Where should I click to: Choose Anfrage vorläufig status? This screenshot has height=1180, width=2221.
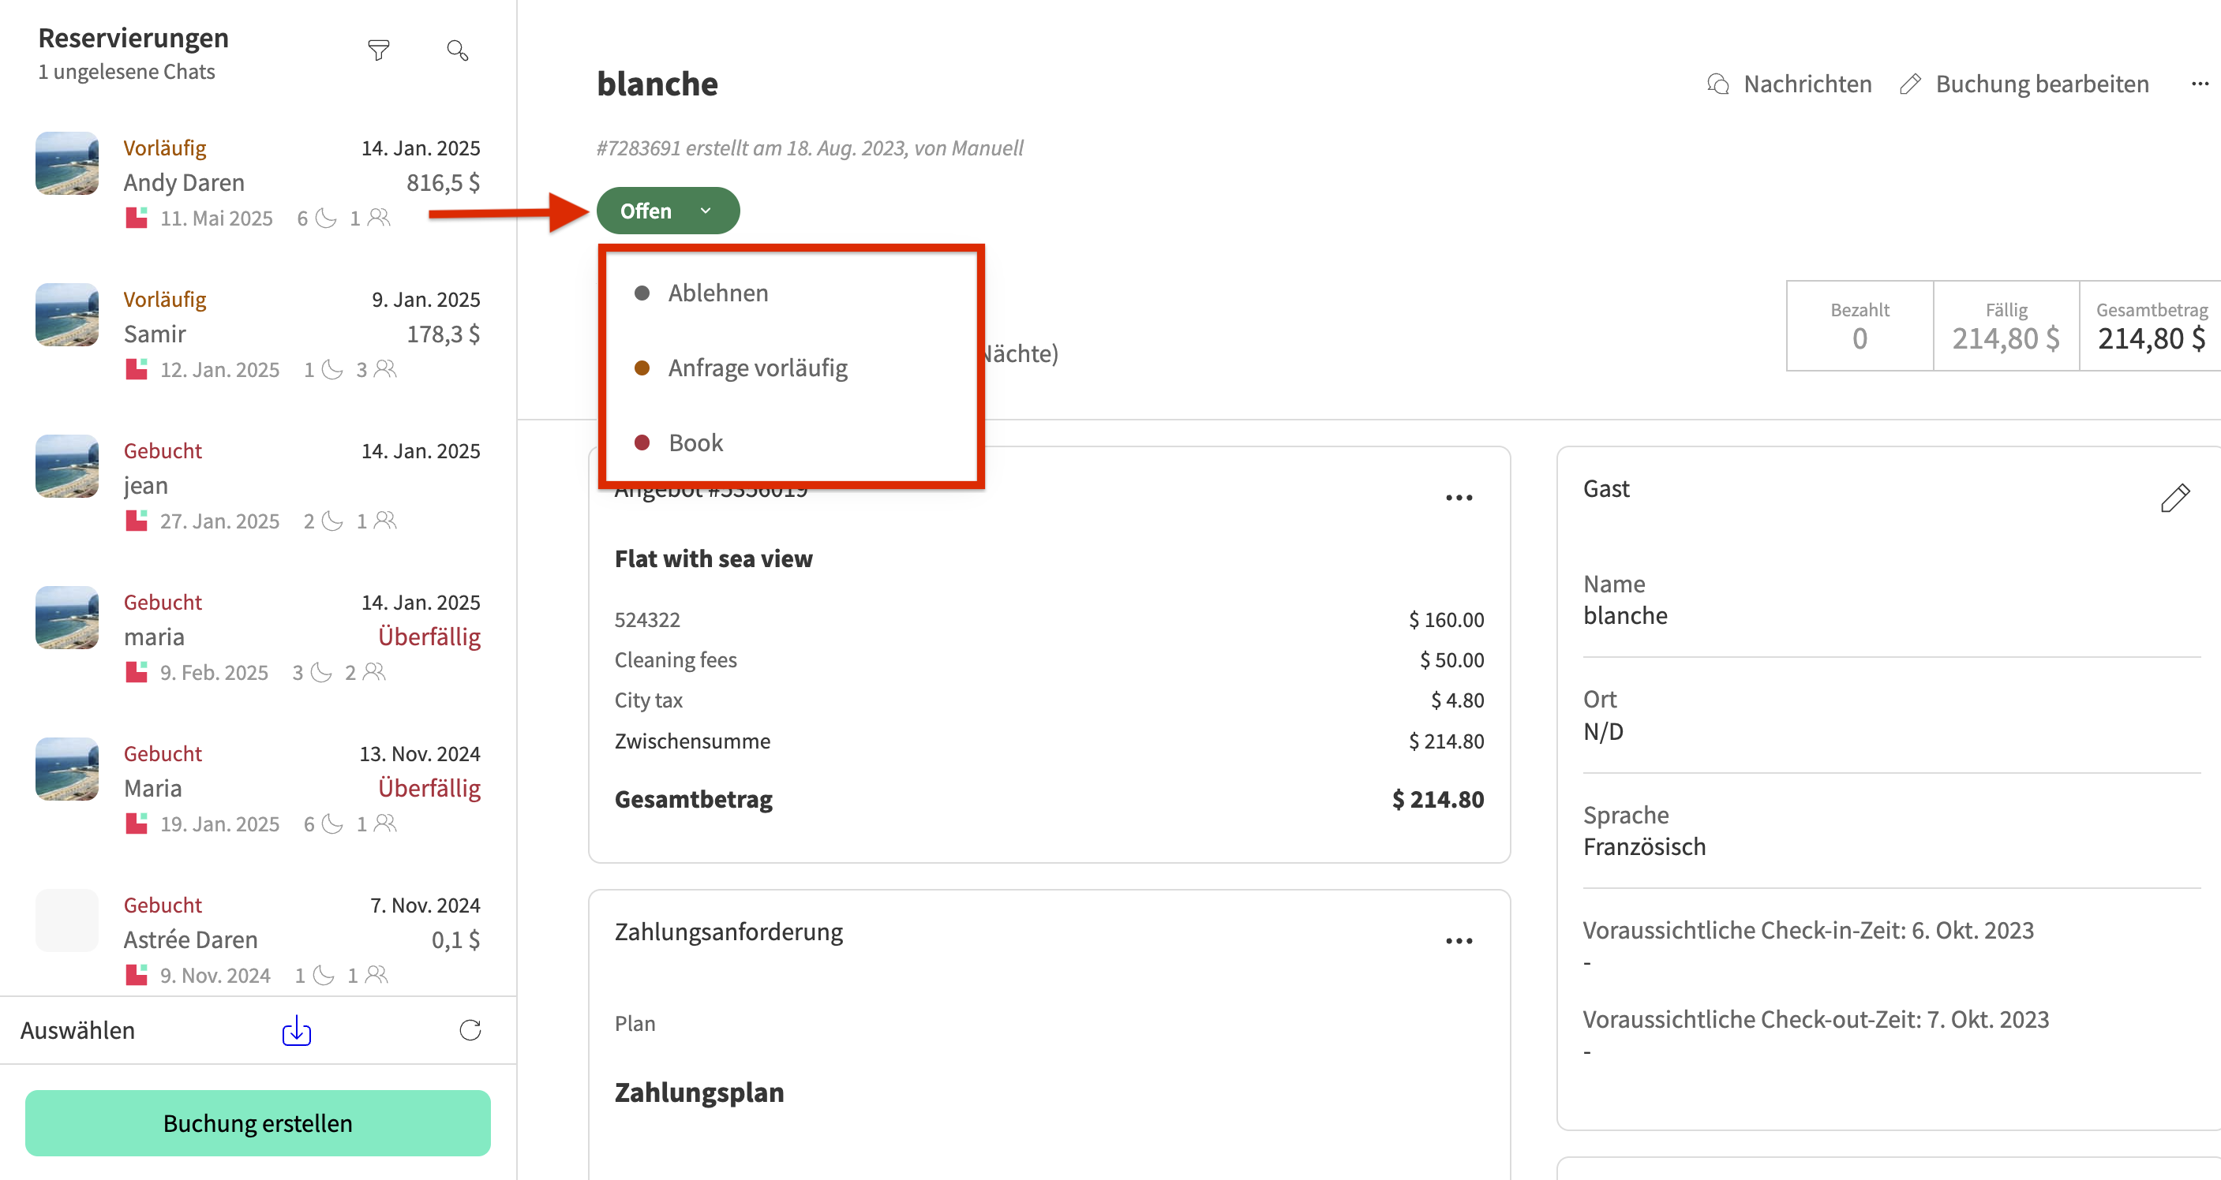point(757,368)
